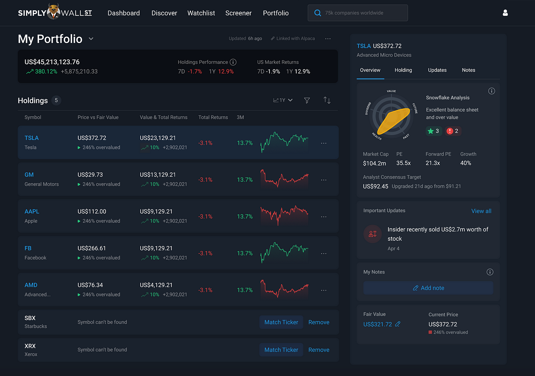Click the green star rewards badge
Viewport: 535px width, 376px height.
(433, 131)
